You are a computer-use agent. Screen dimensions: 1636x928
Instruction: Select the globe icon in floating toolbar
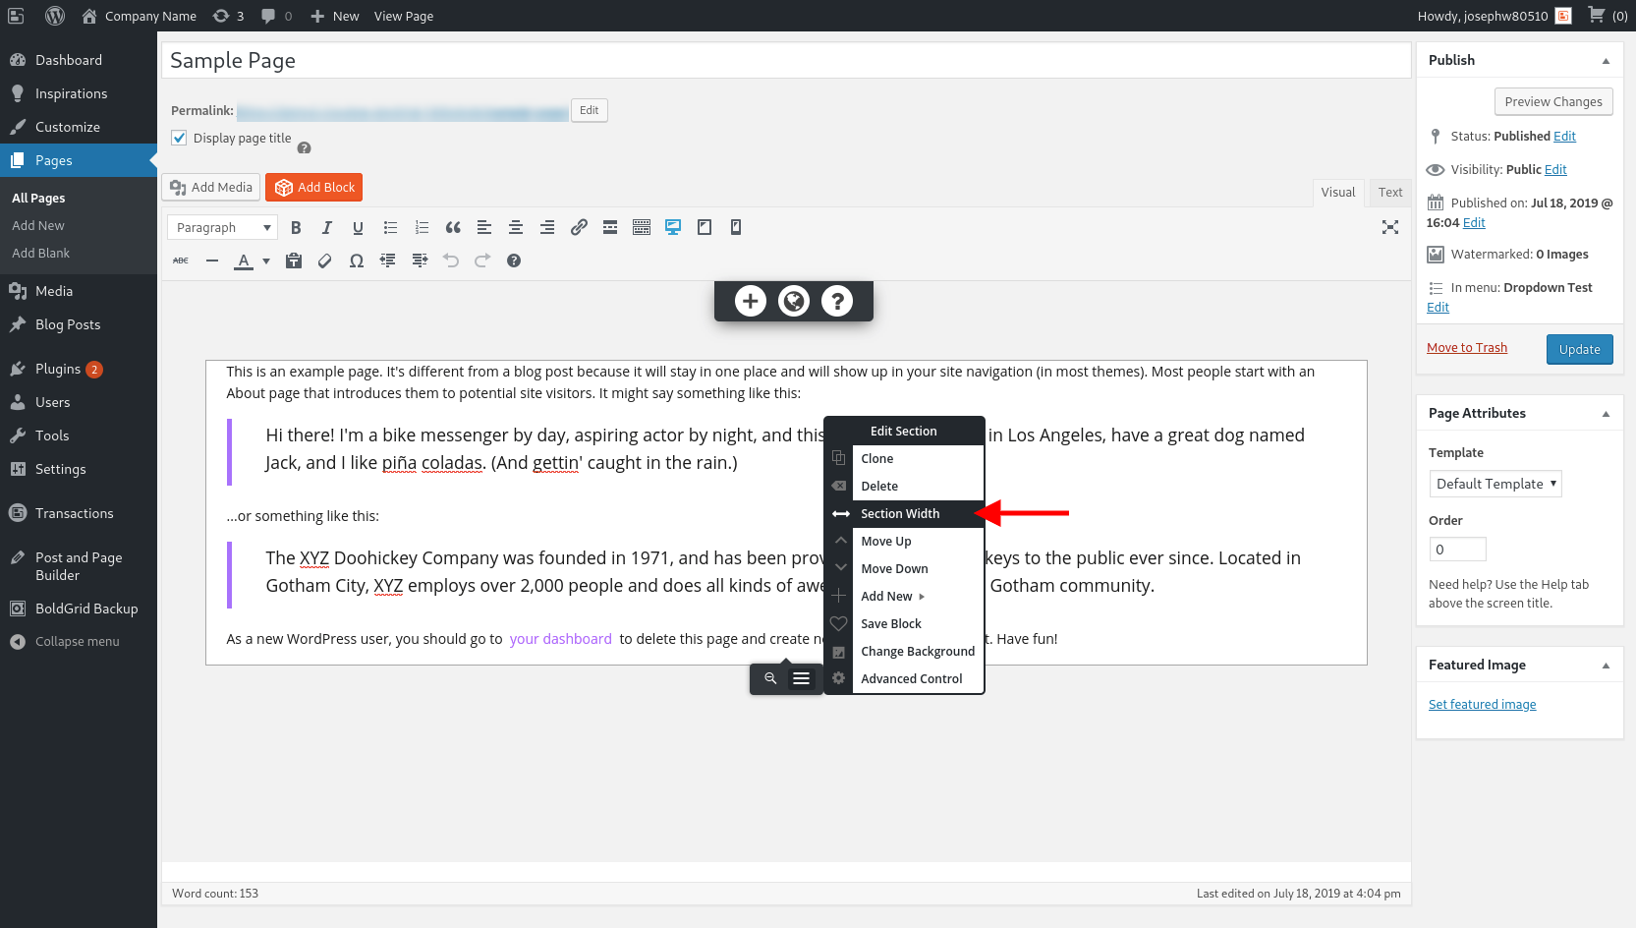[793, 301]
